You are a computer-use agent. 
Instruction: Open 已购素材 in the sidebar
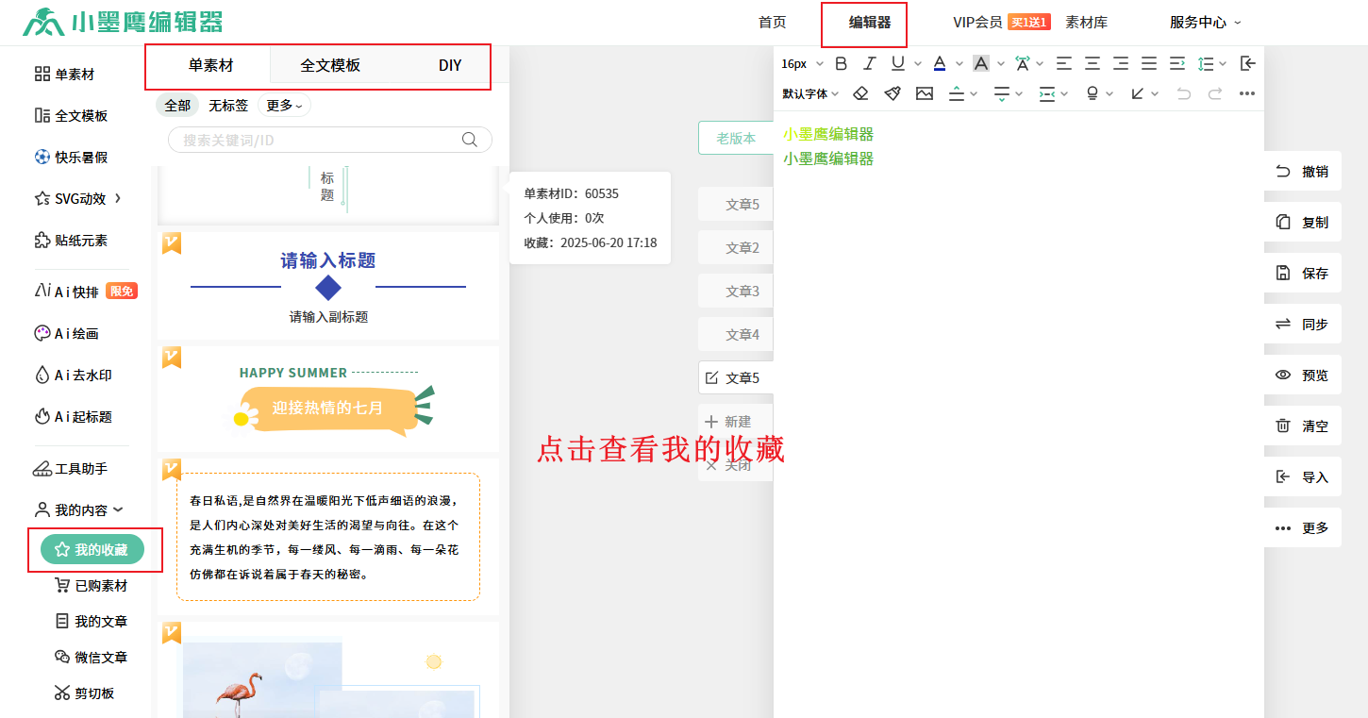click(x=92, y=586)
